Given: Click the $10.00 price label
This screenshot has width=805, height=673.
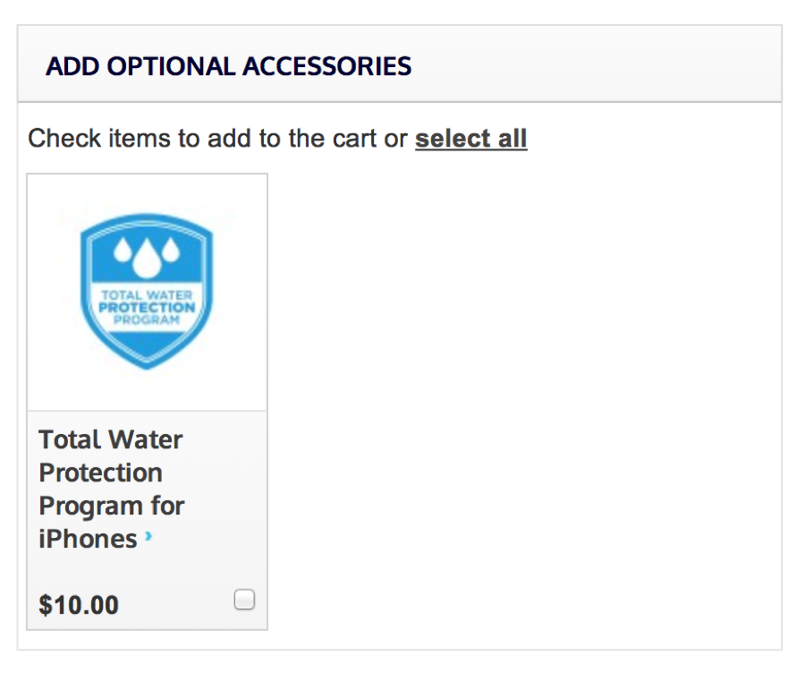Looking at the screenshot, I should point(79,604).
